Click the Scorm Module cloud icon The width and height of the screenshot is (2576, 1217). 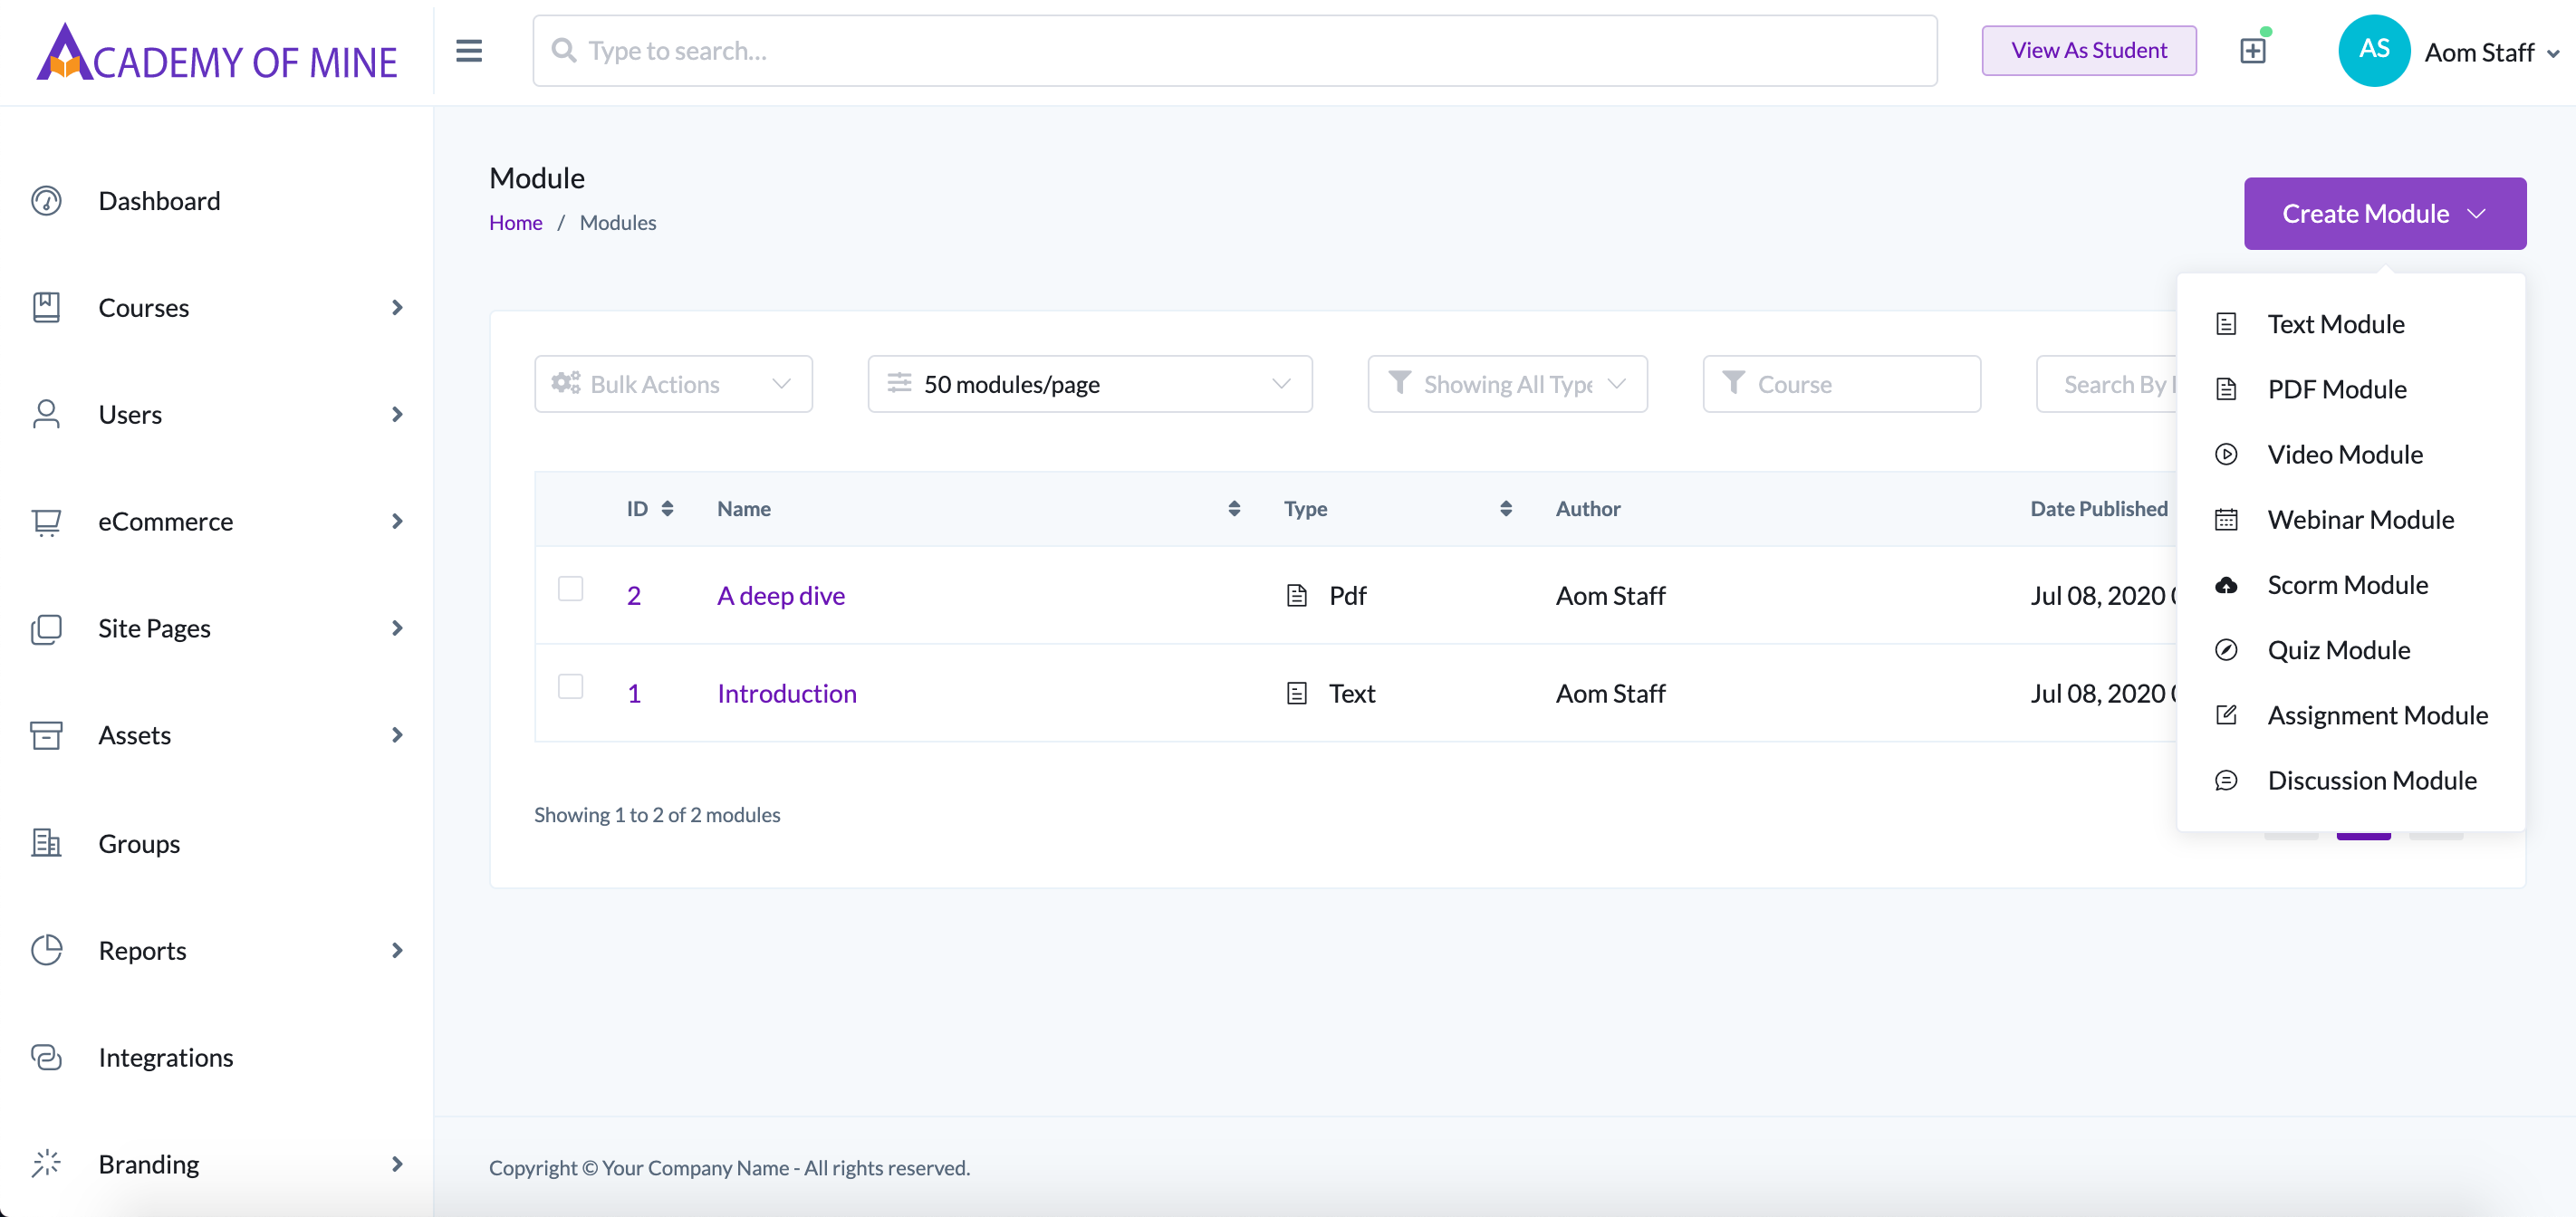(x=2226, y=585)
